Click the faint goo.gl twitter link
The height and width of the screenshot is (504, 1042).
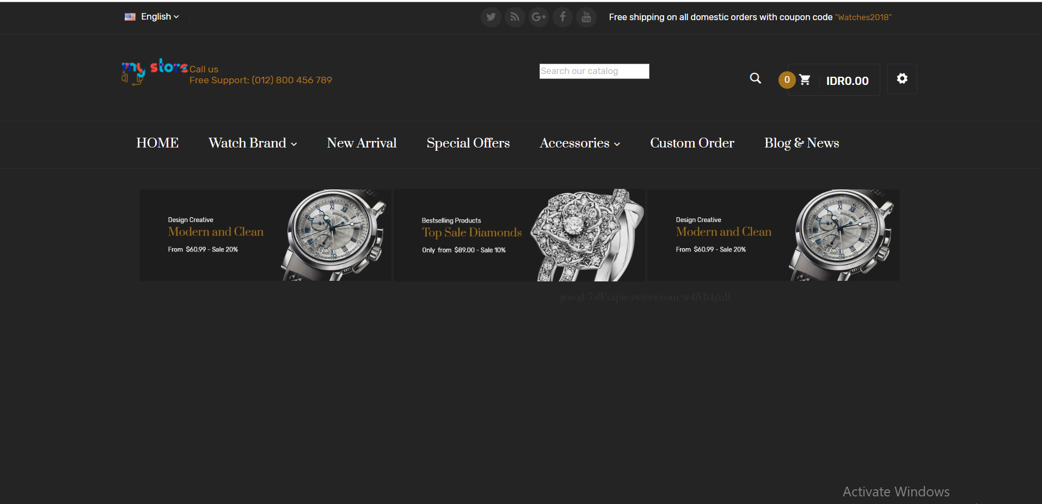point(645,297)
